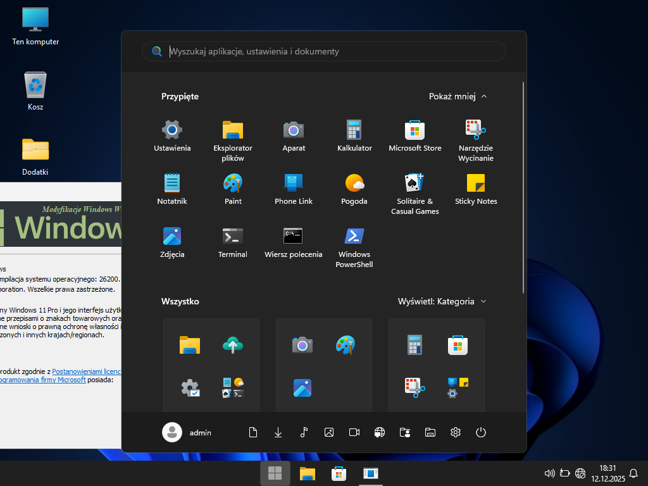648x486 pixels.
Task: Open volume control in system tray
Action: pos(549,473)
